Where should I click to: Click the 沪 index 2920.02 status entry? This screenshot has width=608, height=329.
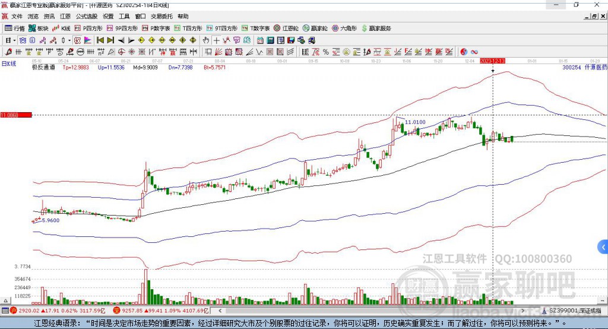coord(58,311)
